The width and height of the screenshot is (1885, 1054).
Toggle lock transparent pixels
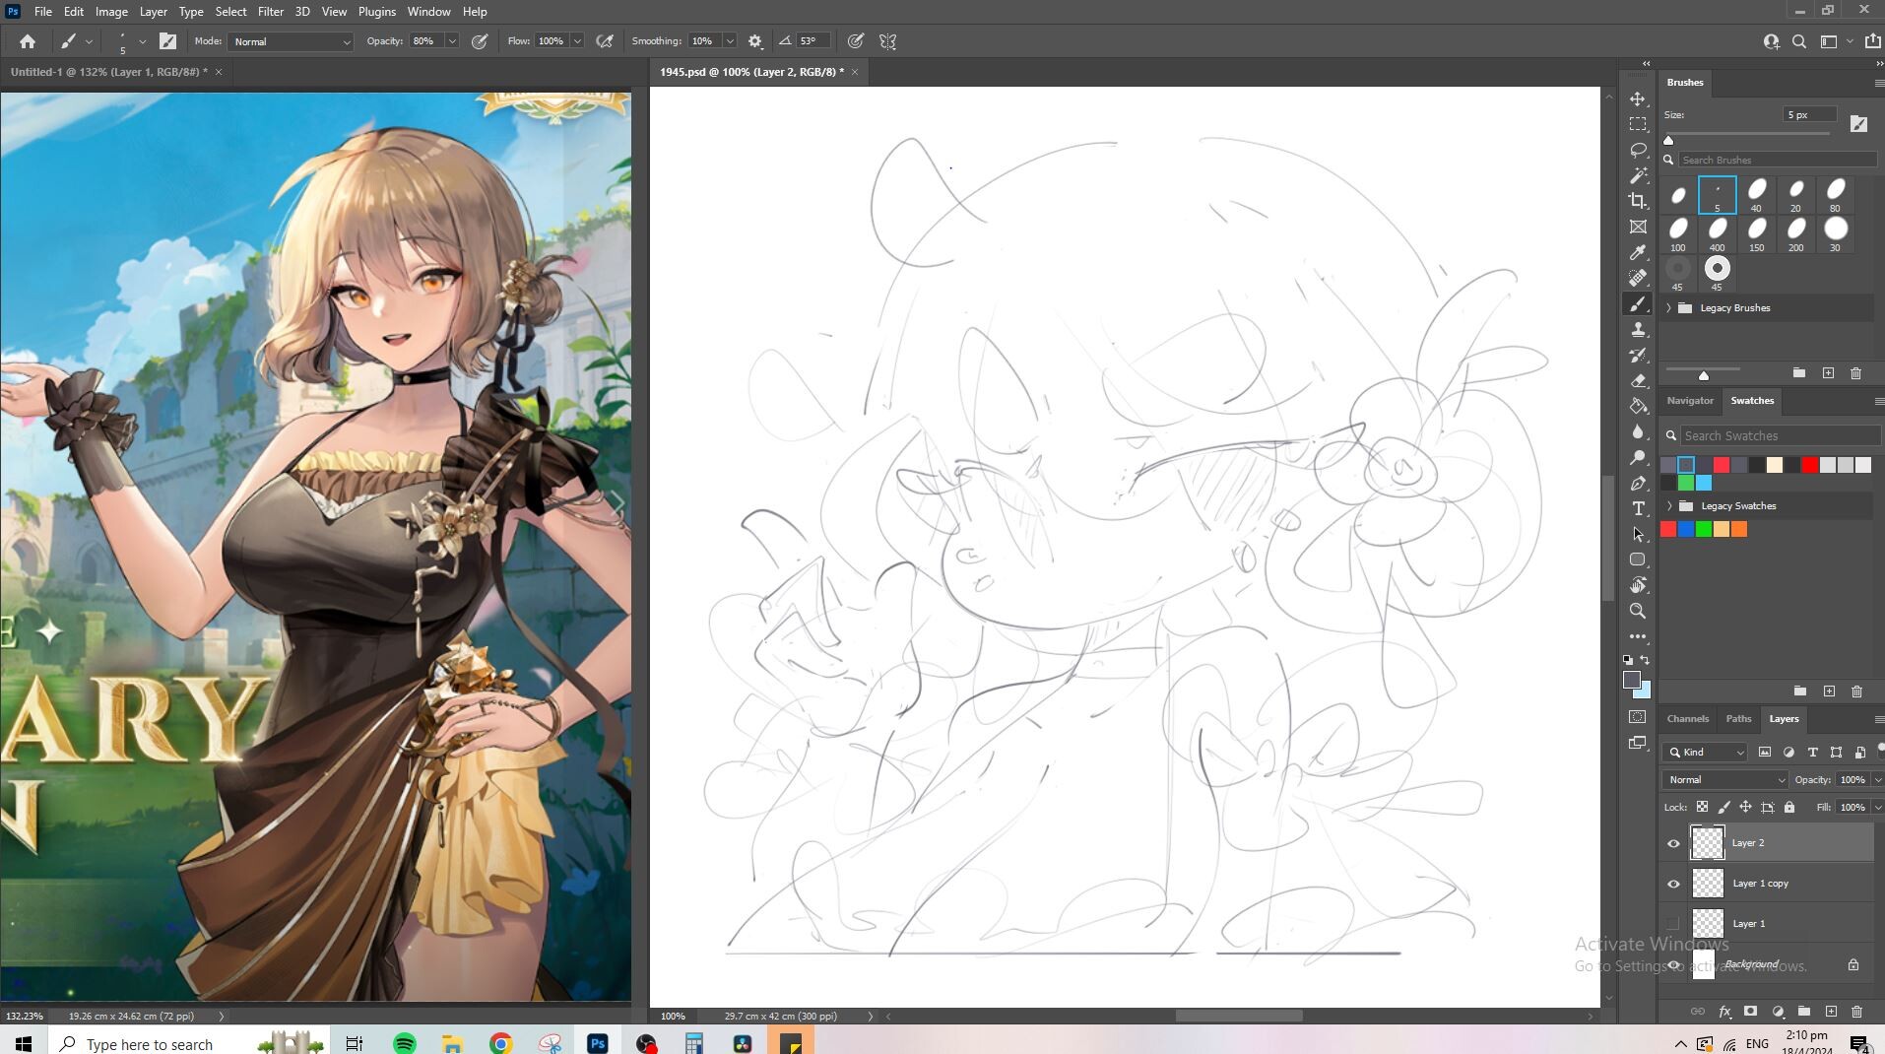pos(1702,807)
